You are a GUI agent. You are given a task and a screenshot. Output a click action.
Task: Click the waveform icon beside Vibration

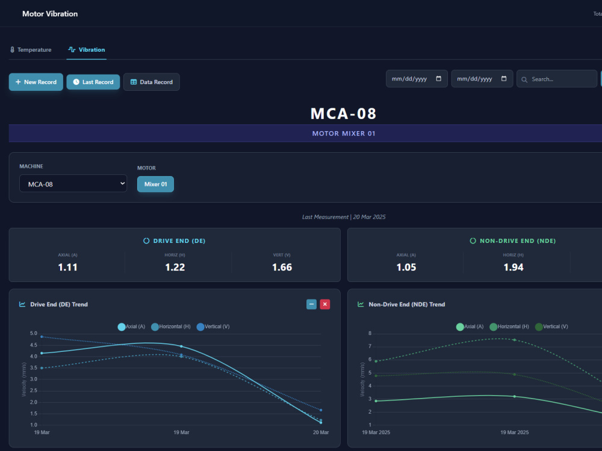pos(72,49)
